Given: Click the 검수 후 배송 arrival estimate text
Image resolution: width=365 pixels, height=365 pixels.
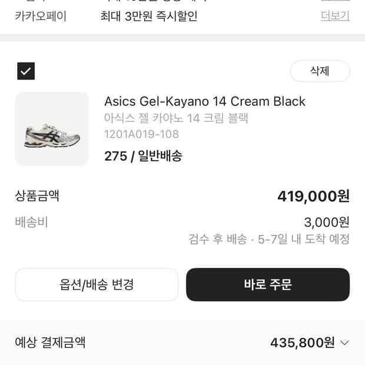Looking at the screenshot, I should tap(269, 239).
